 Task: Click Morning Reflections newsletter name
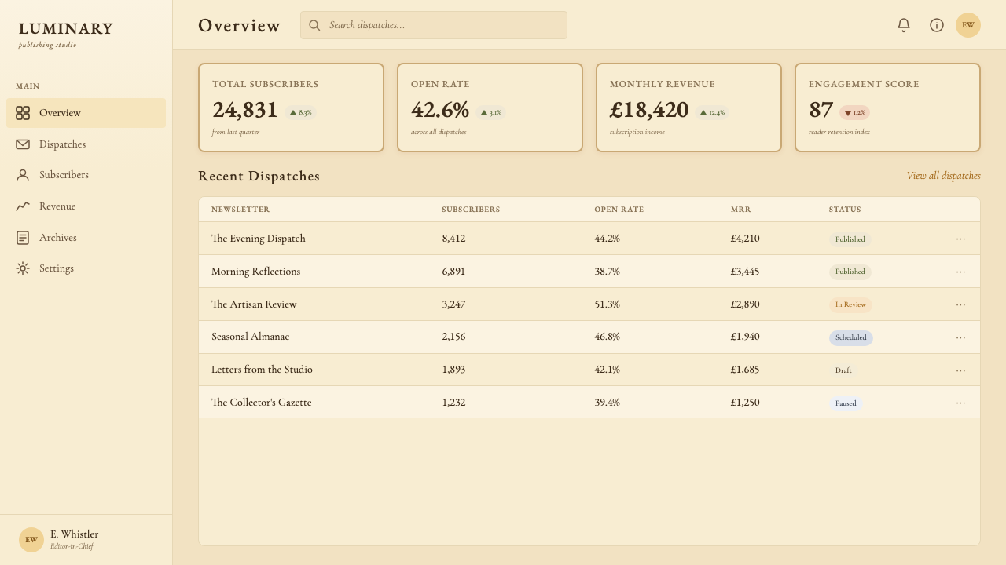(x=255, y=272)
